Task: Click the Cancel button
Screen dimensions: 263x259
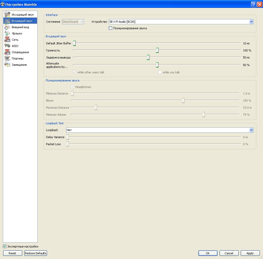Action: [x=229, y=253]
